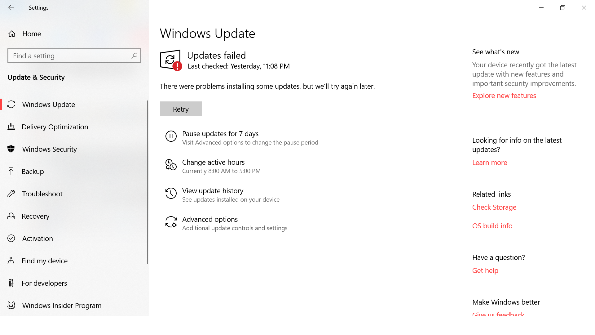The height and width of the screenshot is (335, 595).
Task: Click the Recovery icon
Action: click(11, 216)
